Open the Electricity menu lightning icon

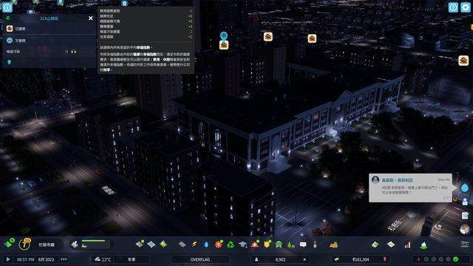(x=194, y=245)
